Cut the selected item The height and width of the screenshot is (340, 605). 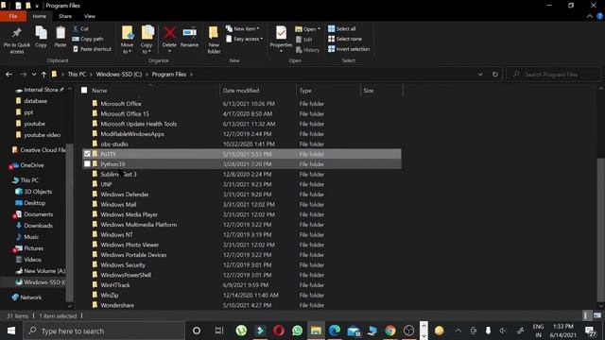coord(80,29)
